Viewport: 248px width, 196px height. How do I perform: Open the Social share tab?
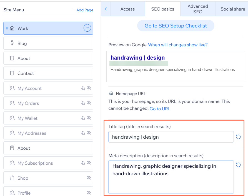(232, 9)
